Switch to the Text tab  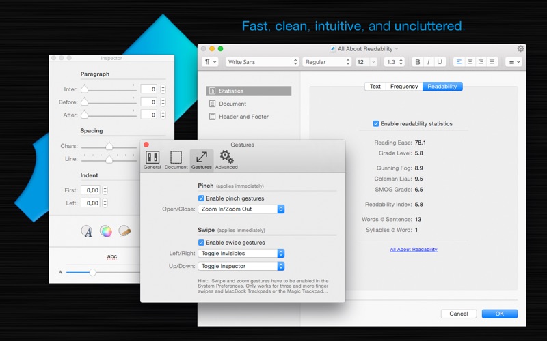(375, 87)
